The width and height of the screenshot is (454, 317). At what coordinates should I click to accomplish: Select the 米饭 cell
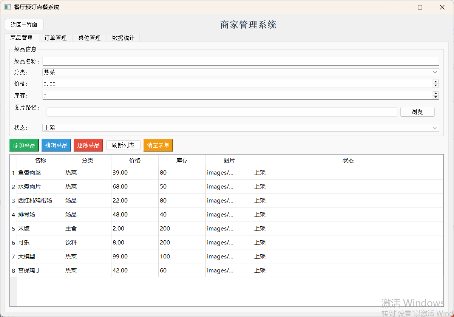pos(40,229)
